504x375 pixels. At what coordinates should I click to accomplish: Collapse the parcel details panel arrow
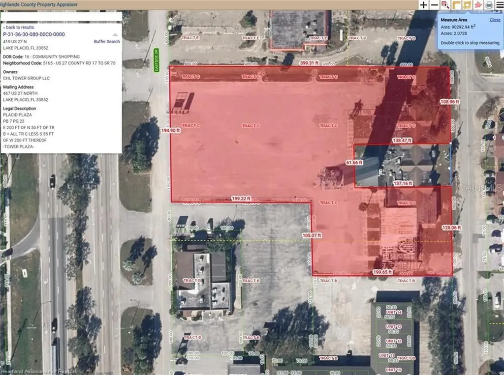(115, 35)
